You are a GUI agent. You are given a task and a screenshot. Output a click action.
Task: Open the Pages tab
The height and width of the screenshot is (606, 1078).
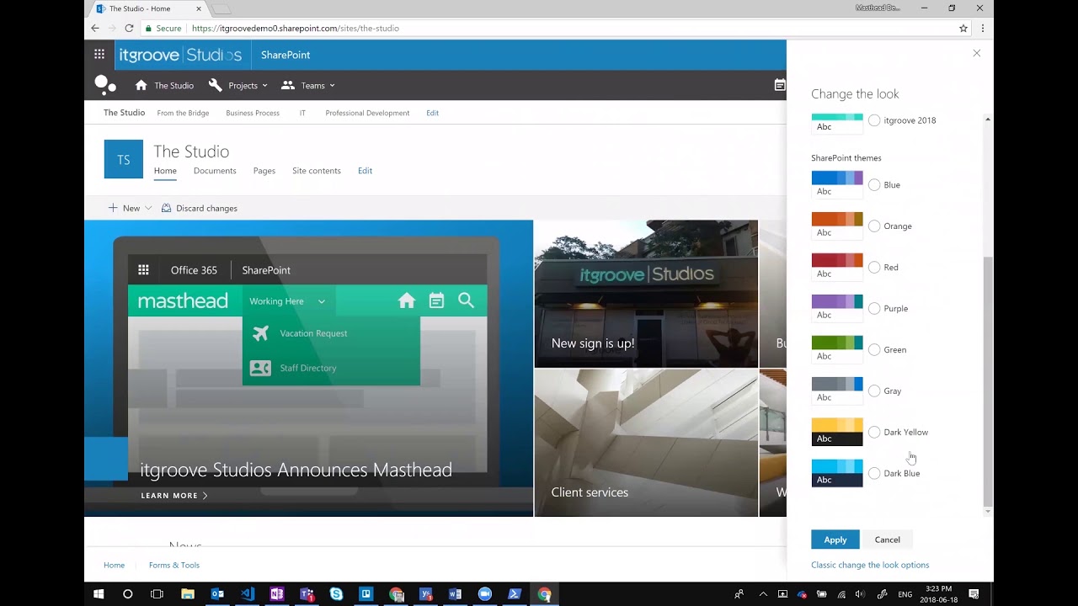(x=264, y=171)
